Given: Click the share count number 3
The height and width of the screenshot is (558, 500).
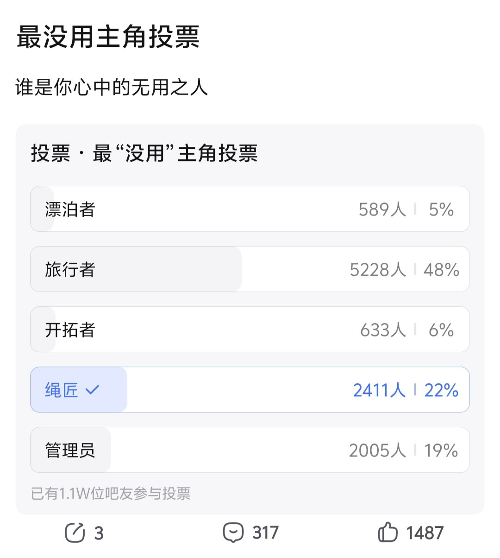Looking at the screenshot, I should (x=99, y=533).
